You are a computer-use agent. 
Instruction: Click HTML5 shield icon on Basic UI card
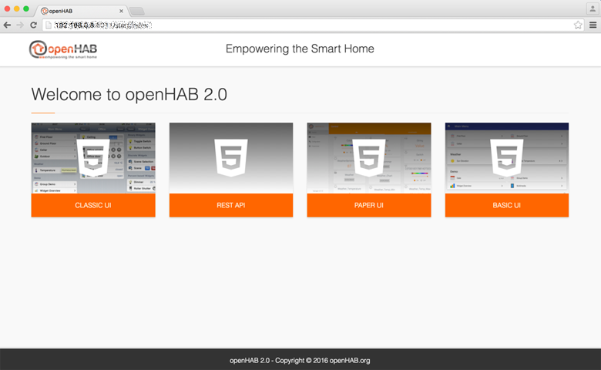point(507,158)
